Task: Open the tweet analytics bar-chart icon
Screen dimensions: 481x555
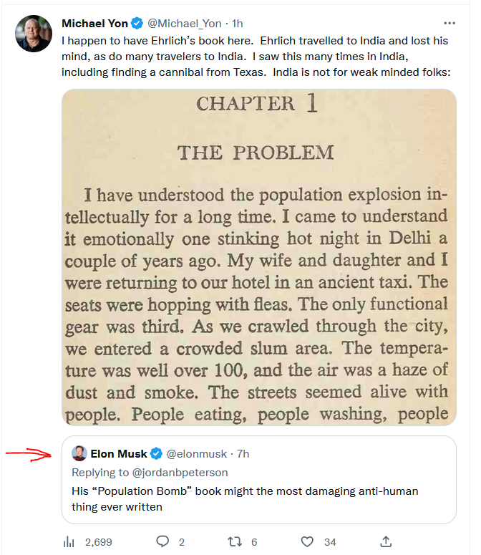Action: (69, 541)
